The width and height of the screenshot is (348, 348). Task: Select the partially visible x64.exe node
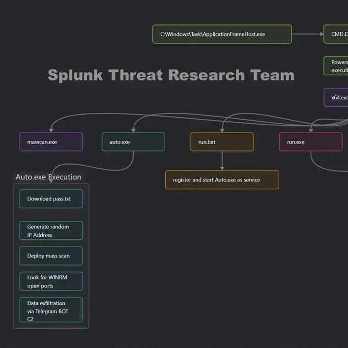click(x=336, y=97)
